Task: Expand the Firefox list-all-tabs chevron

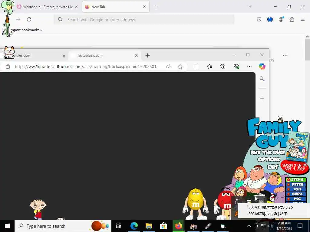Action: [250, 7]
